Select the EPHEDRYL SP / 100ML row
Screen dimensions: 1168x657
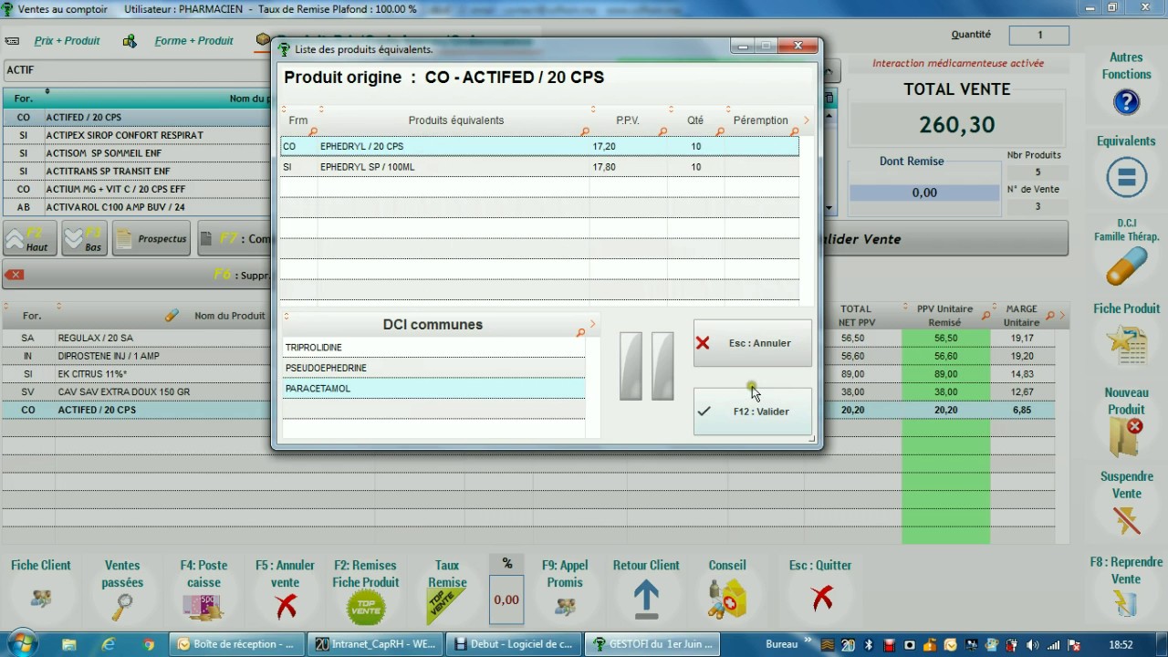(x=539, y=167)
